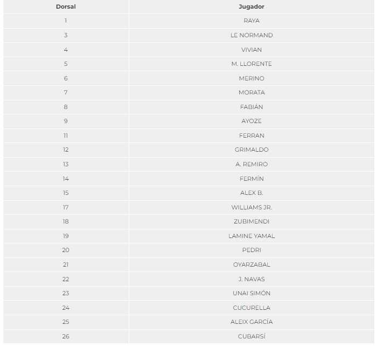Screen dimensions: 376x346
Task: Click the Jugador column header
Action: [x=251, y=6]
